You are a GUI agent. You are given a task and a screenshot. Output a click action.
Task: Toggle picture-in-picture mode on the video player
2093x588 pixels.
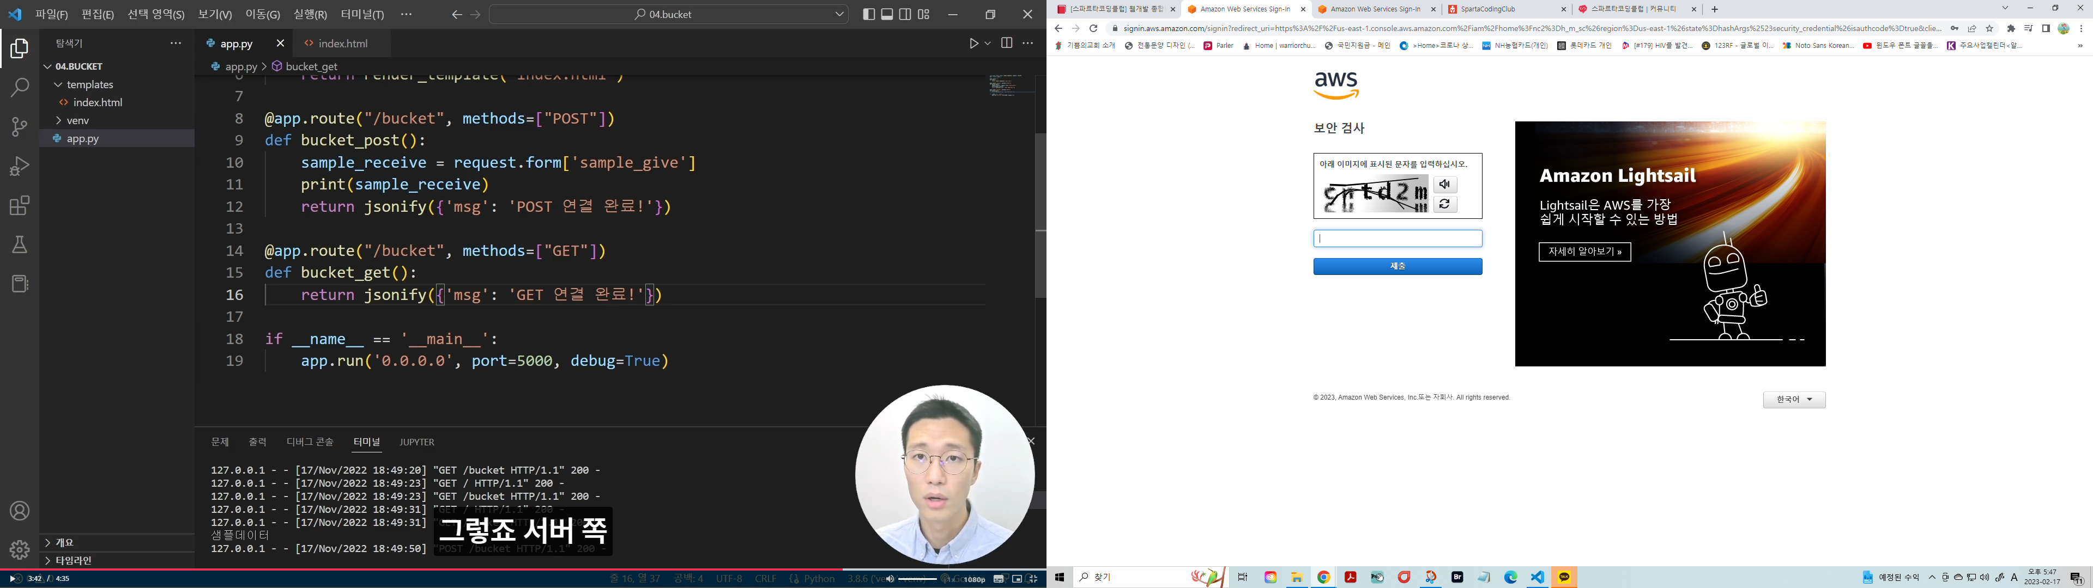(1017, 579)
